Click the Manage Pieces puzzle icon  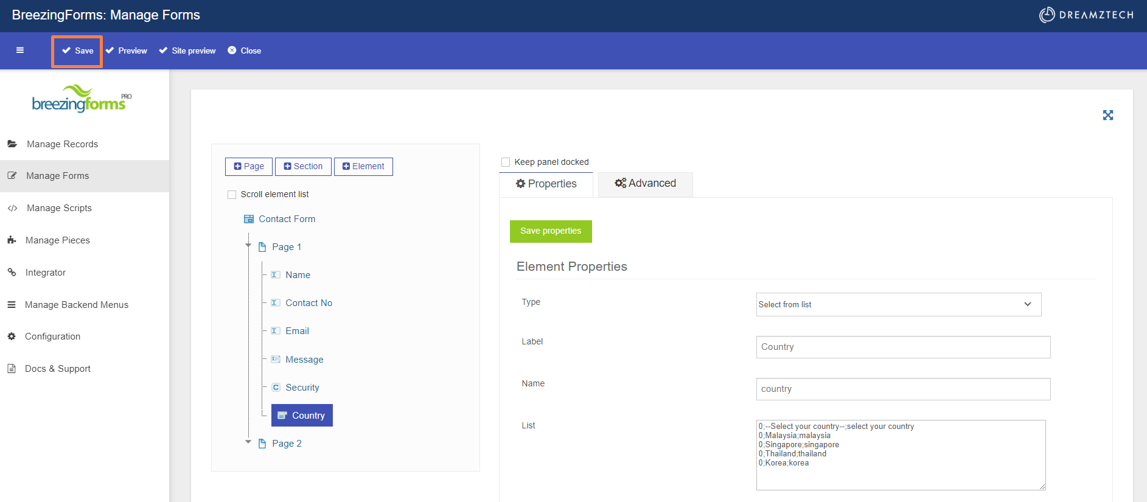pos(12,240)
